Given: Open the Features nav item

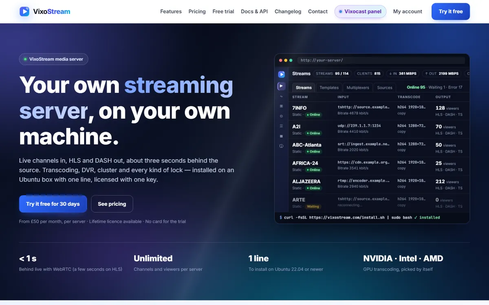Looking at the screenshot, I should click(171, 11).
